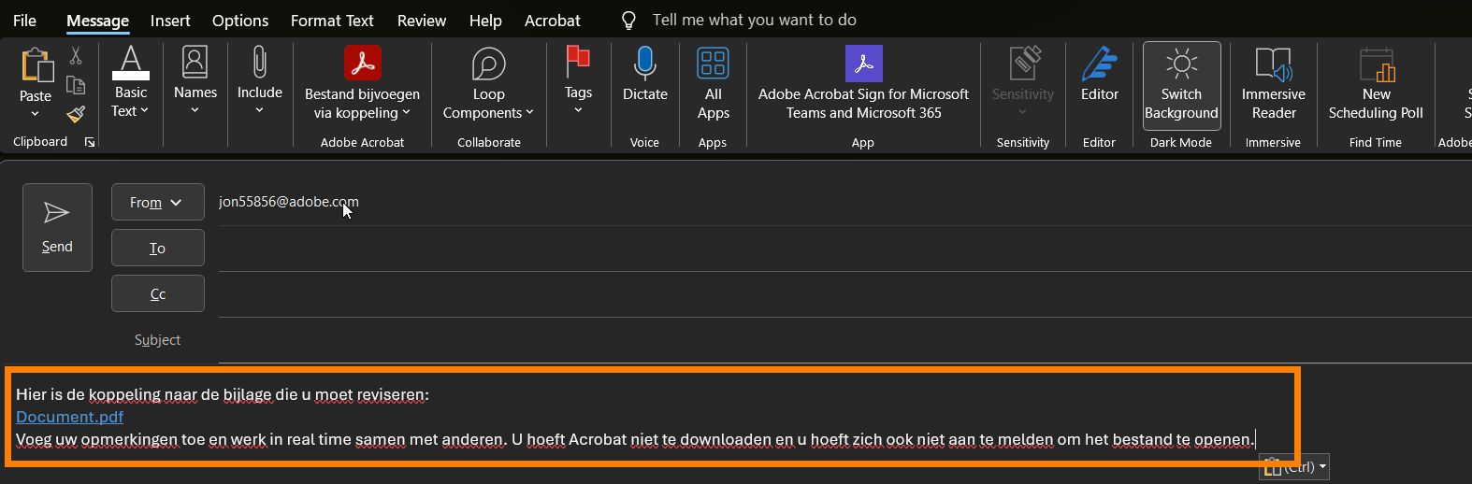Expand the Paste options arrow
Image resolution: width=1472 pixels, height=484 pixels.
36,114
